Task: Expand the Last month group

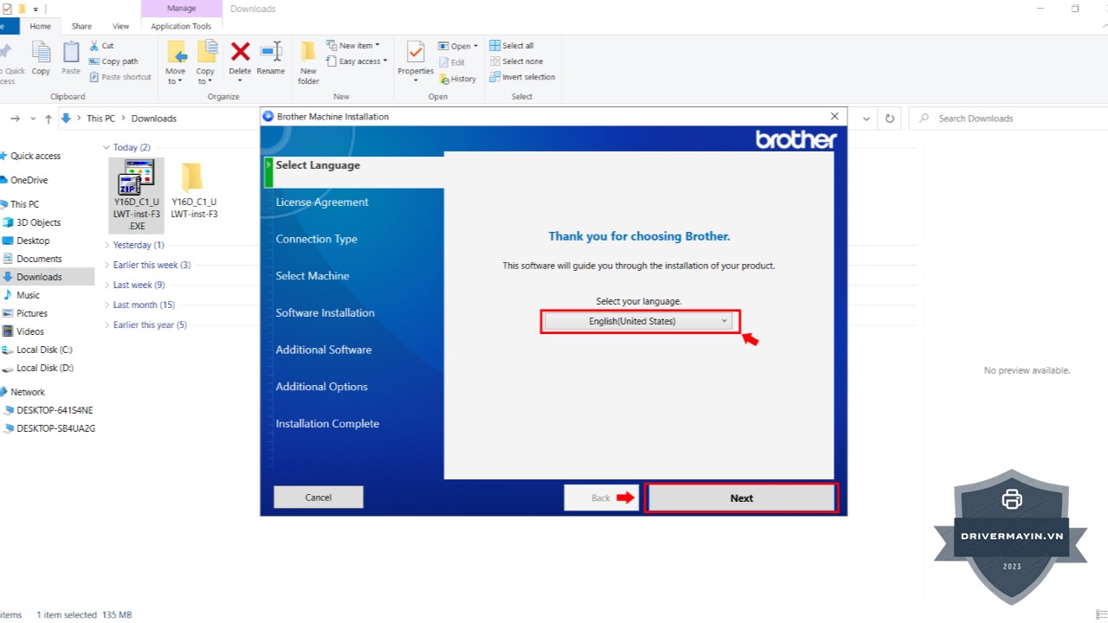Action: tap(106, 305)
